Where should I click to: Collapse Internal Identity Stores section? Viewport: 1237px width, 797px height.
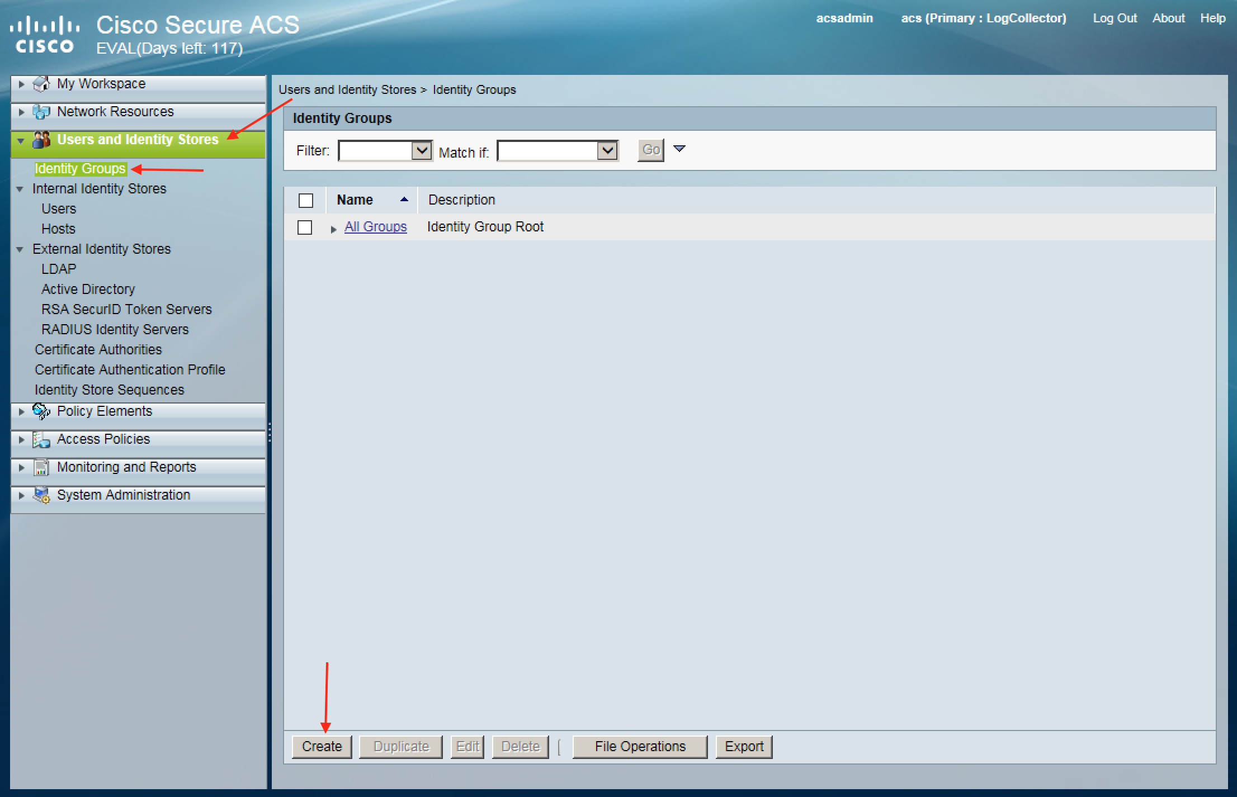point(20,189)
